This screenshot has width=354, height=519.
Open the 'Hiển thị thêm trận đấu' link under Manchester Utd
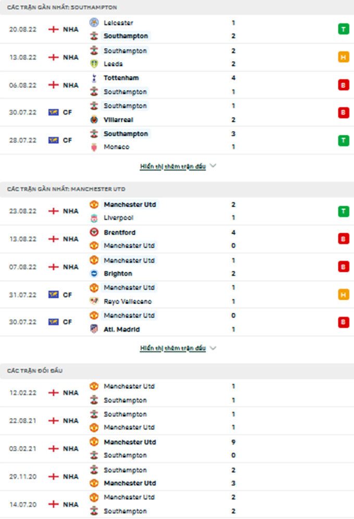point(173,348)
